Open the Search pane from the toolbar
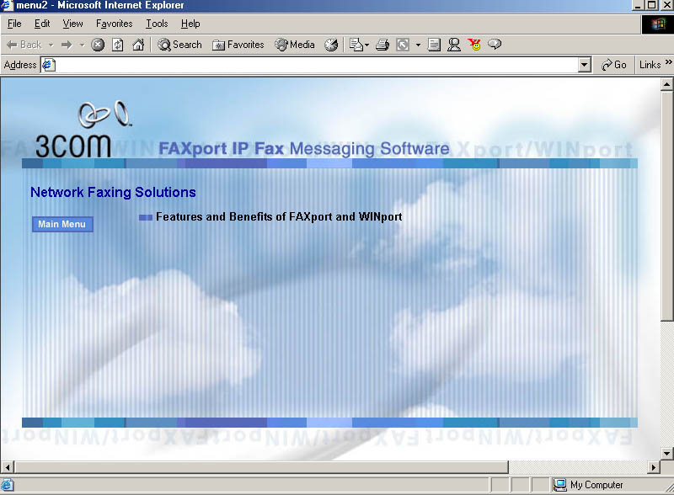Image resolution: width=674 pixels, height=495 pixels. [x=179, y=45]
